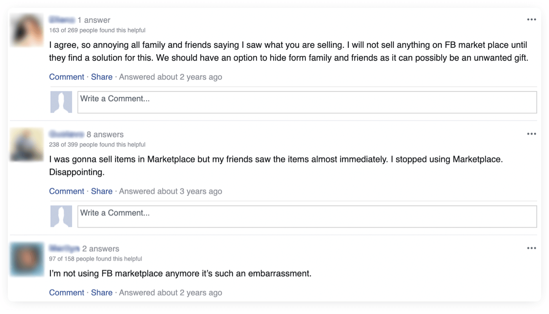Share the embarrassment answer
Viewport: 549px width, 314px height.
tap(102, 292)
